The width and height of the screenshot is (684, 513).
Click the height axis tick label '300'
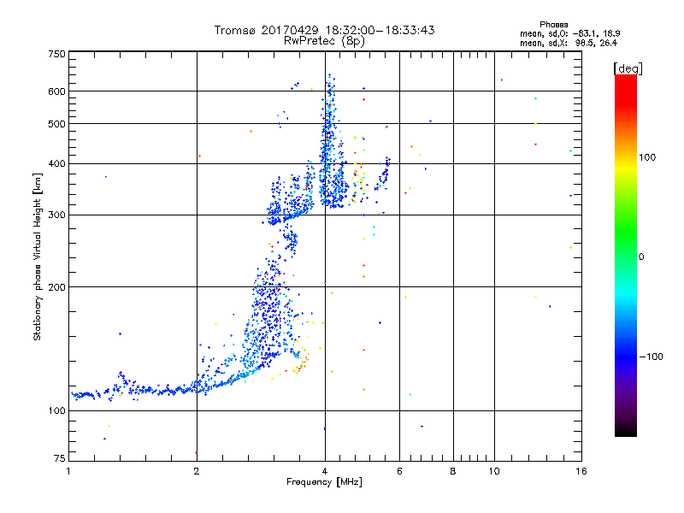(56, 215)
